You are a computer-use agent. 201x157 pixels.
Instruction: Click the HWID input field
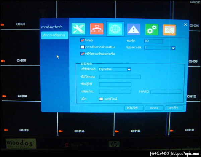166,92
